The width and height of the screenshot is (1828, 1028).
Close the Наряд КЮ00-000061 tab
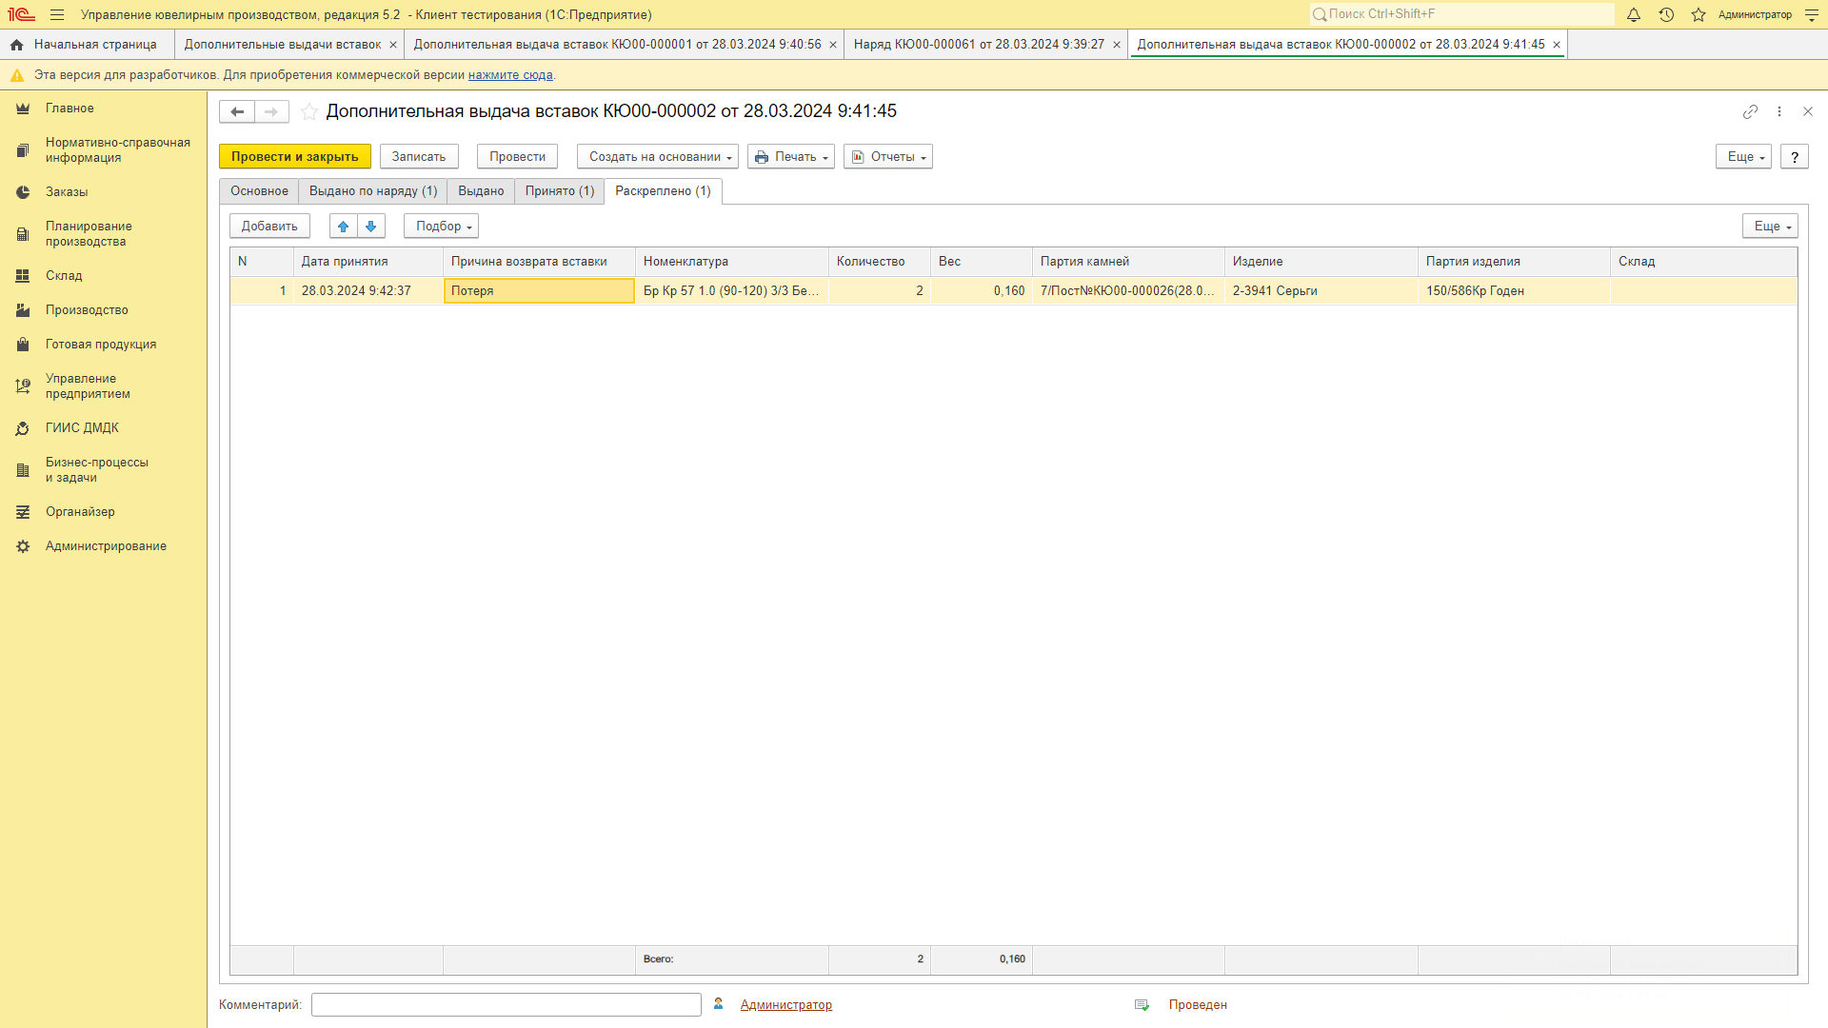click(x=1117, y=45)
